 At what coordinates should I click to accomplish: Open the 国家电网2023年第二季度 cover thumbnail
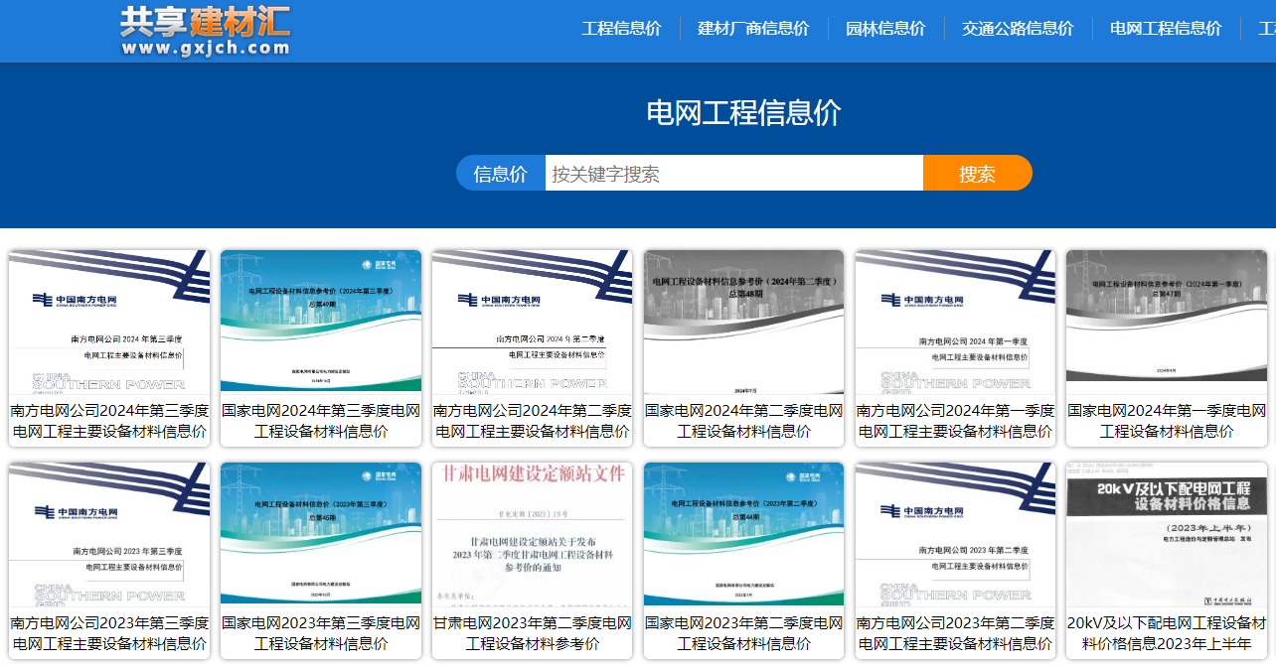[x=743, y=534]
